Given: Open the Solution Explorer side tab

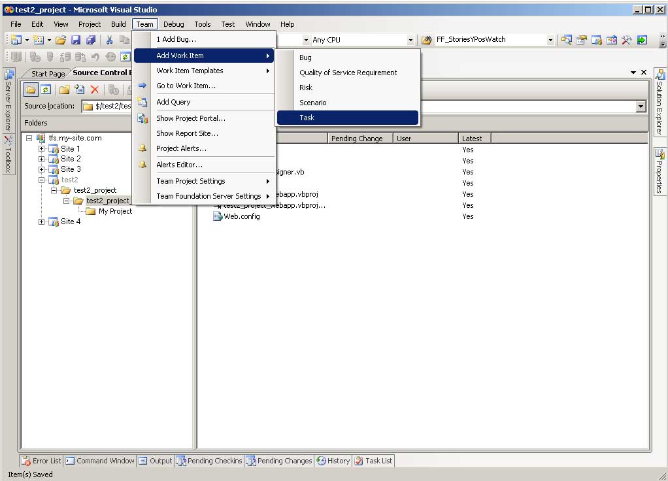Looking at the screenshot, I should coord(660,102).
